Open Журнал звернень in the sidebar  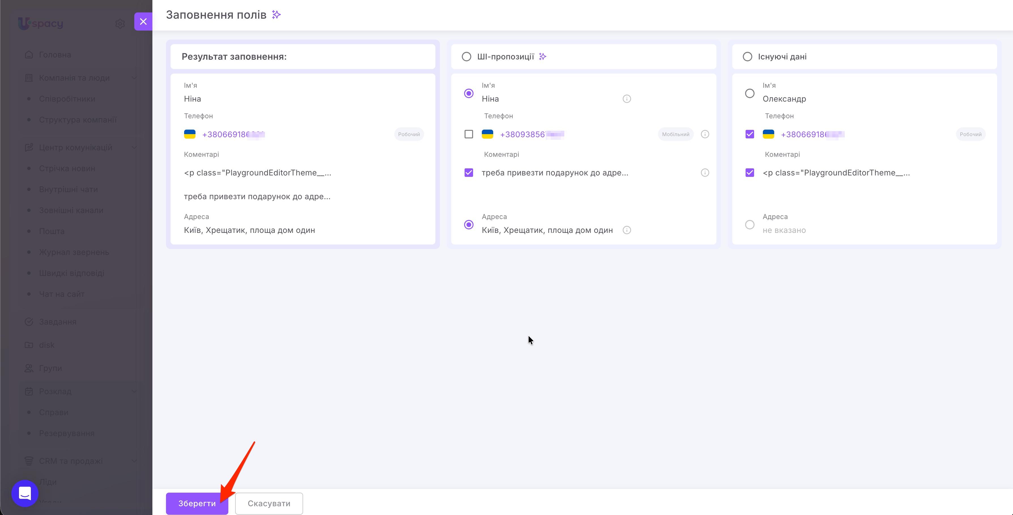pos(74,252)
